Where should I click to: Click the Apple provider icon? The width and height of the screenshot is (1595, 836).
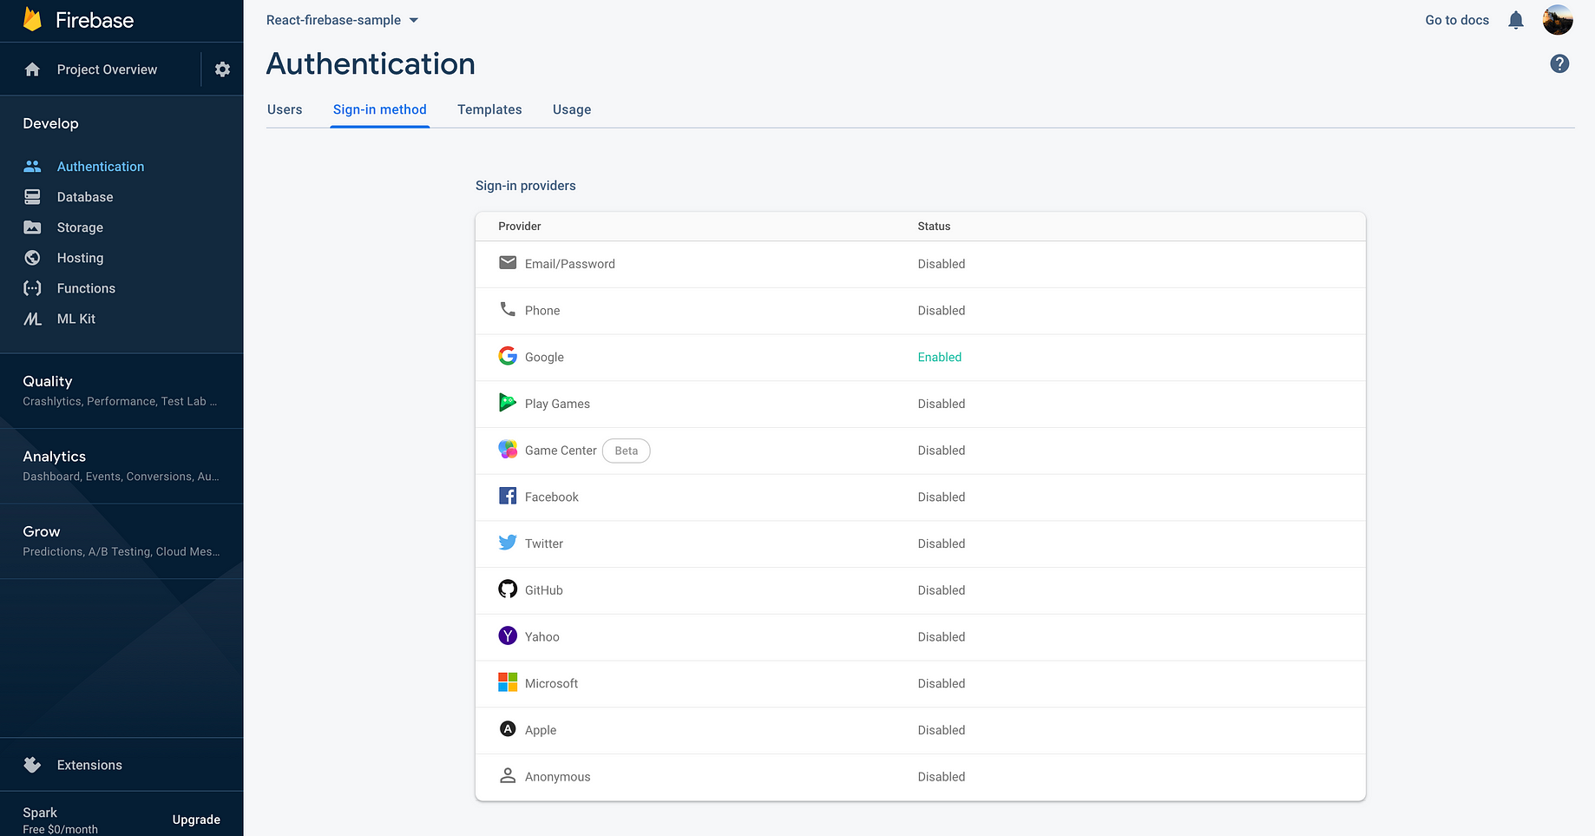point(508,729)
